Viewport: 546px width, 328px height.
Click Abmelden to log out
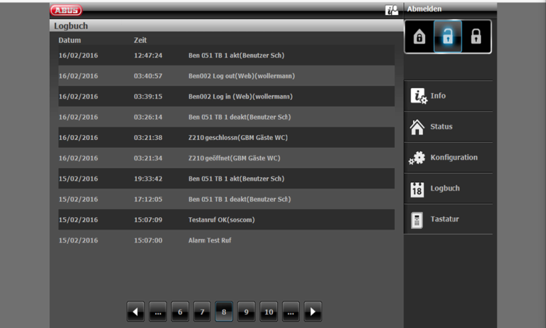point(425,9)
